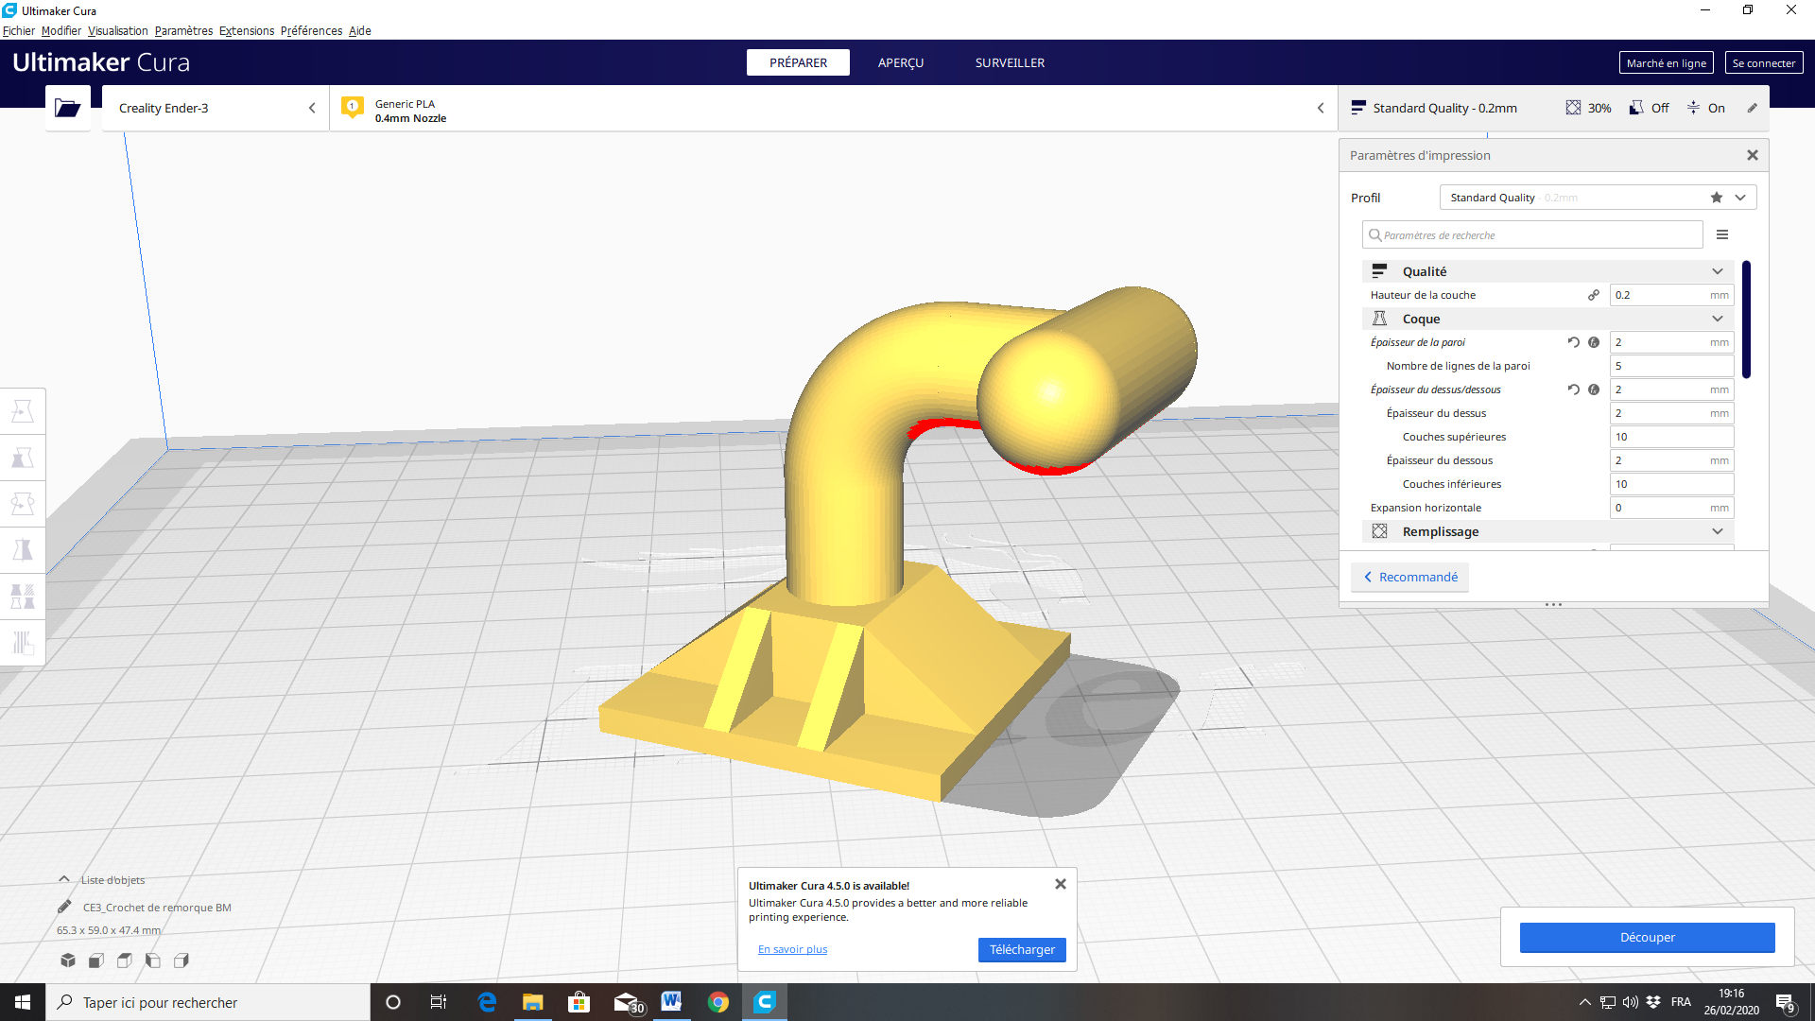
Task: Open Word from the taskbar
Action: click(672, 1002)
